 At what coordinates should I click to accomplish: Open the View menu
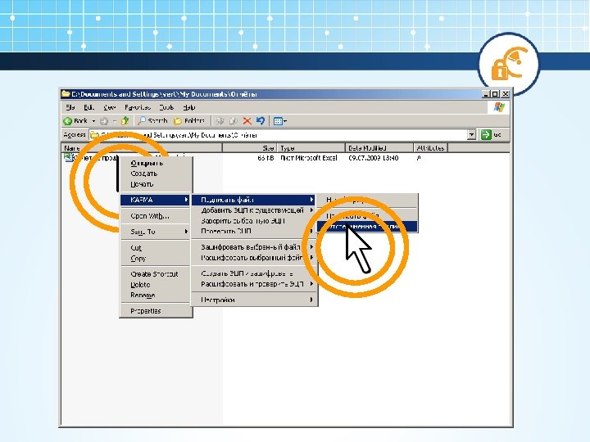point(110,107)
